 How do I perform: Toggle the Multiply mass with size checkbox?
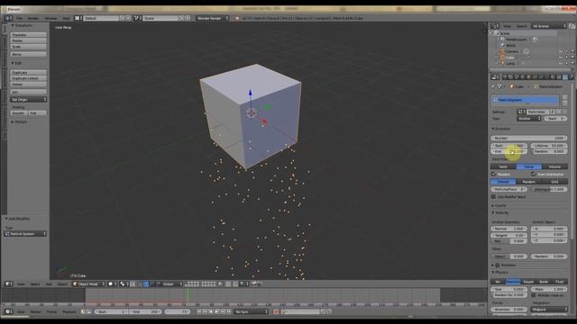coord(533,295)
